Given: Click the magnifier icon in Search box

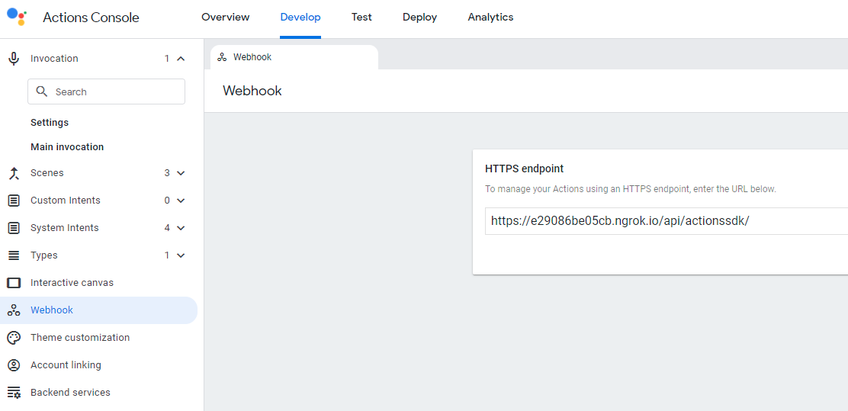Looking at the screenshot, I should pos(42,92).
